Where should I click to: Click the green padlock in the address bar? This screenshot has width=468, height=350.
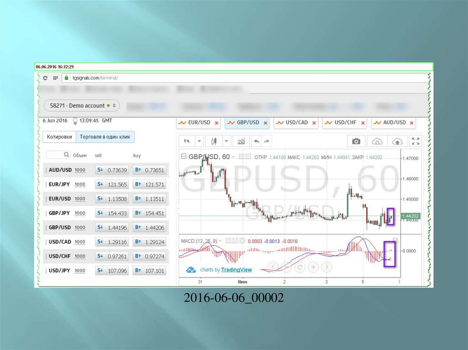[67, 78]
